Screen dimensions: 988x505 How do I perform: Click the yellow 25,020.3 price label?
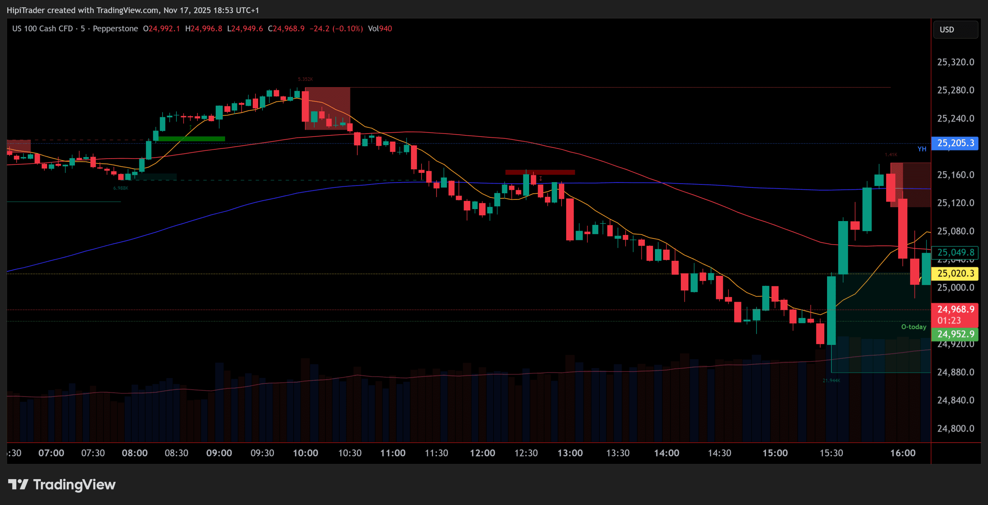tap(955, 274)
